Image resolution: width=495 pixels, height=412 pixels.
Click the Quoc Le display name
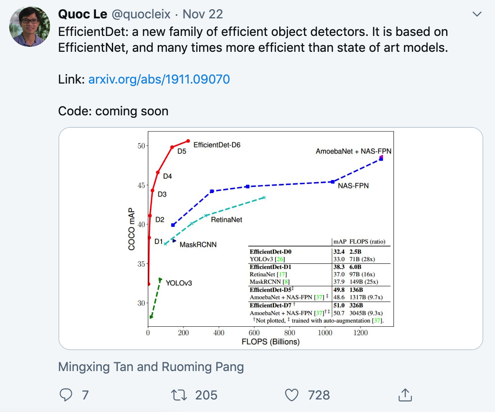83,13
